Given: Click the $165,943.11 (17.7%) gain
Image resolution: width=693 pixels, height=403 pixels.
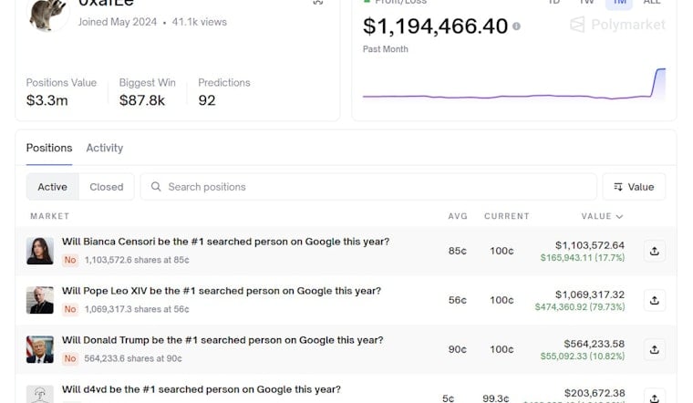Looking at the screenshot, I should [583, 258].
